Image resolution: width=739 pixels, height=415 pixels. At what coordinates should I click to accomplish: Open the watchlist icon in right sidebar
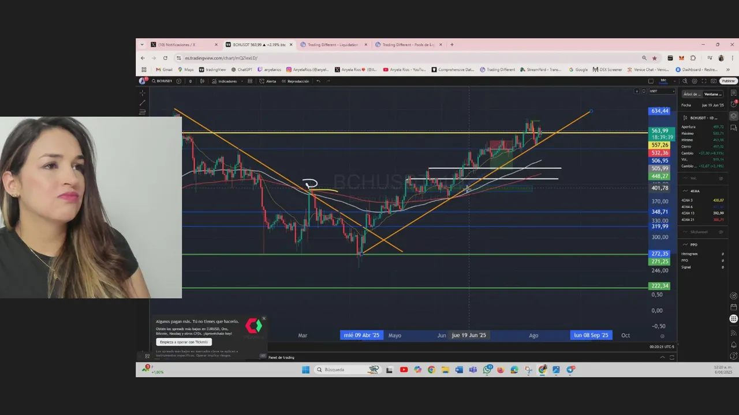(x=733, y=93)
